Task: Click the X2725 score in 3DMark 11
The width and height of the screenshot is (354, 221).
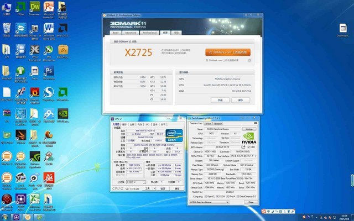Action: [x=138, y=52]
